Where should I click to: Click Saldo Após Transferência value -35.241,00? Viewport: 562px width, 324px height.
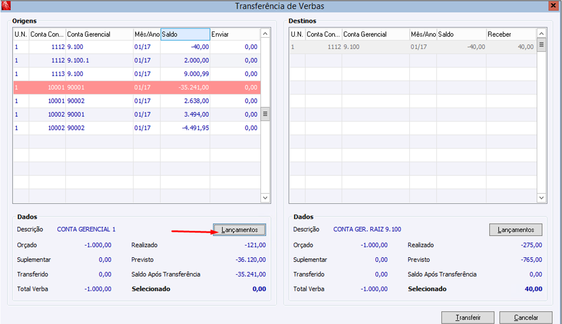click(251, 274)
